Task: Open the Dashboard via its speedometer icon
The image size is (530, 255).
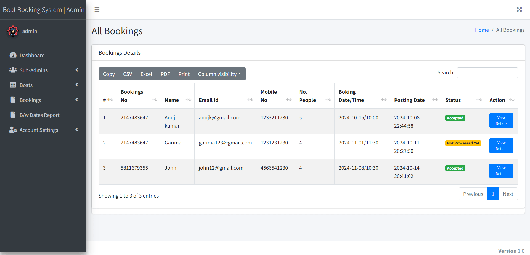Action: click(13, 55)
